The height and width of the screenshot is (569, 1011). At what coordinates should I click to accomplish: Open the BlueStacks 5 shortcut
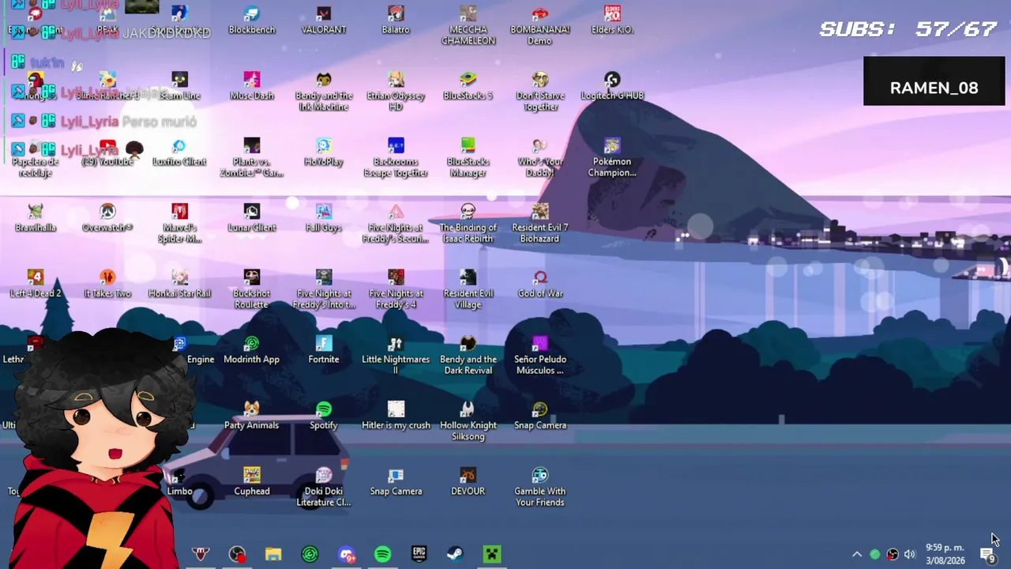coord(468,86)
